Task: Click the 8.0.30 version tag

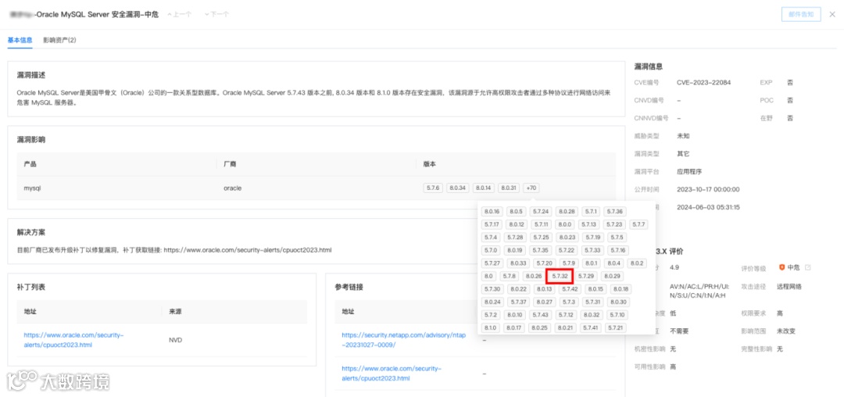Action: [x=618, y=302]
